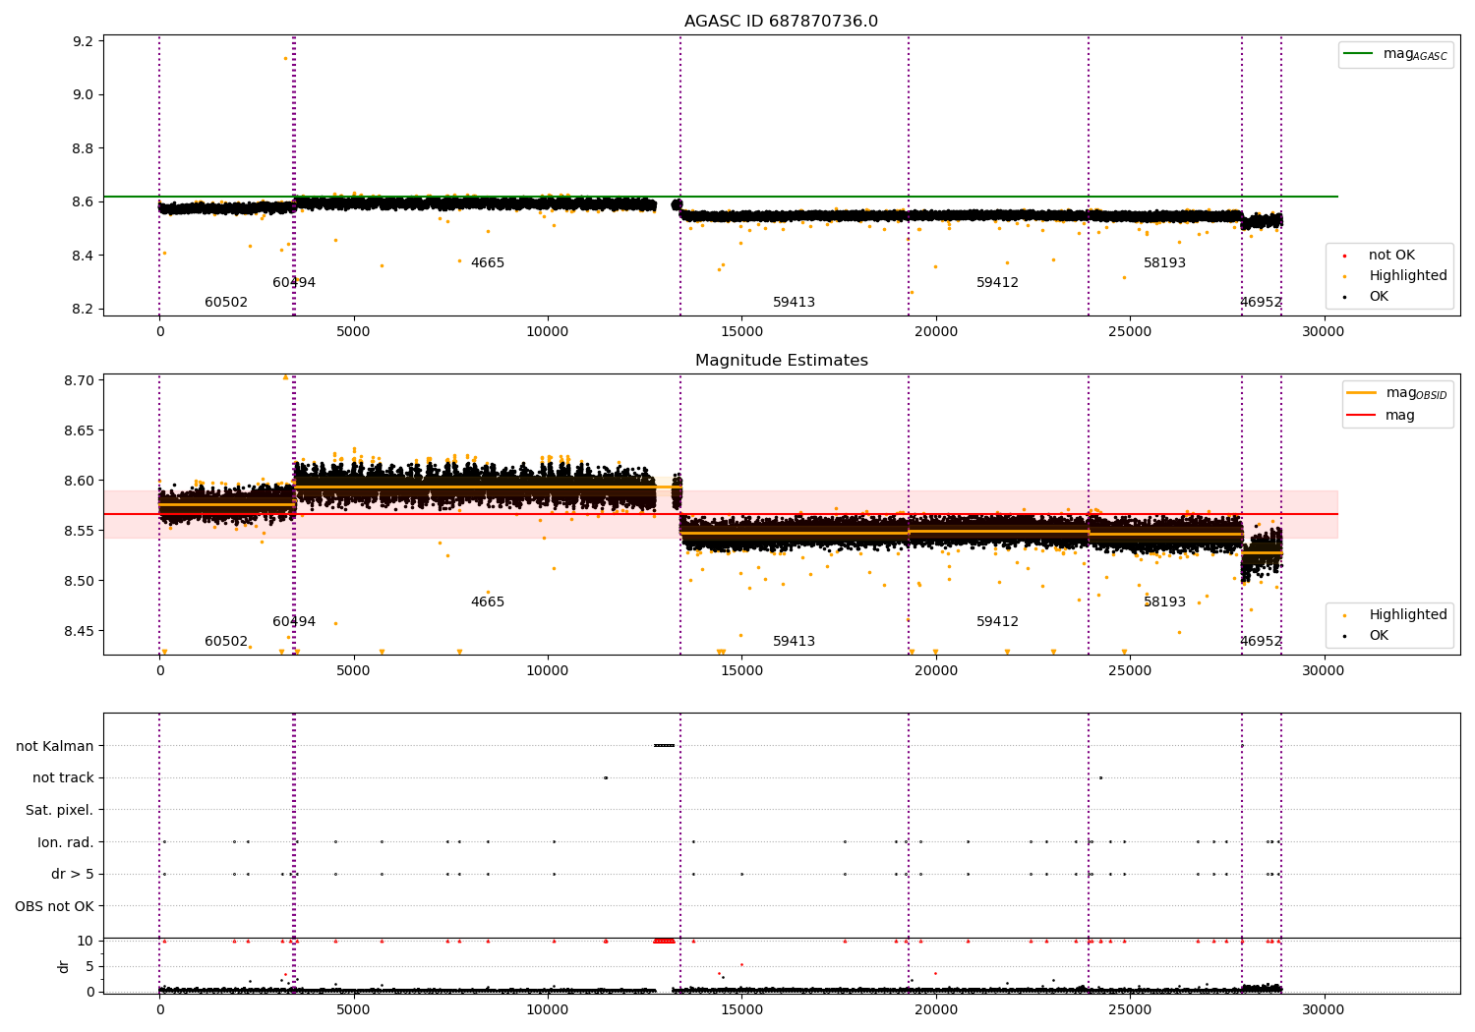Click the 8.45 y-axis tick label

tap(80, 631)
